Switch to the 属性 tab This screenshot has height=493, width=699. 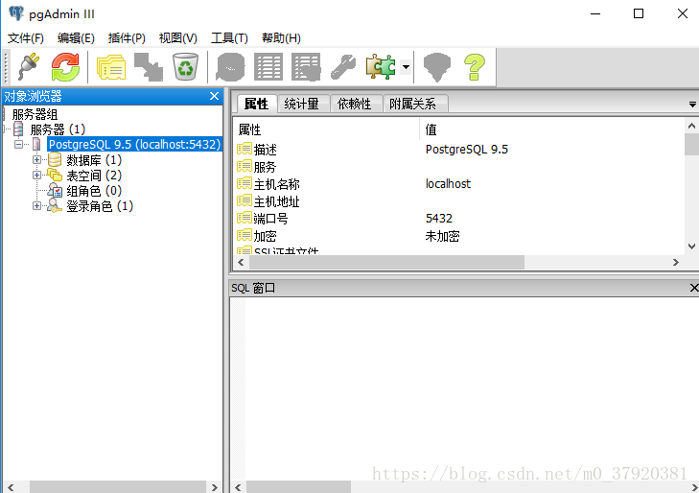[x=256, y=104]
